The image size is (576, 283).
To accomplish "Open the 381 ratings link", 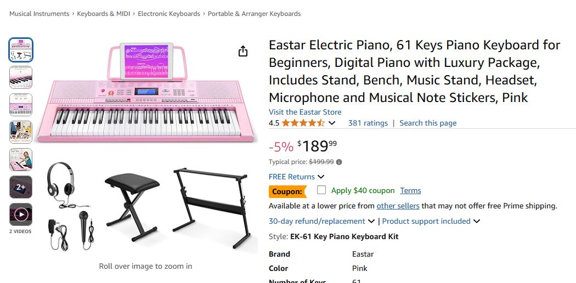I will pos(368,123).
